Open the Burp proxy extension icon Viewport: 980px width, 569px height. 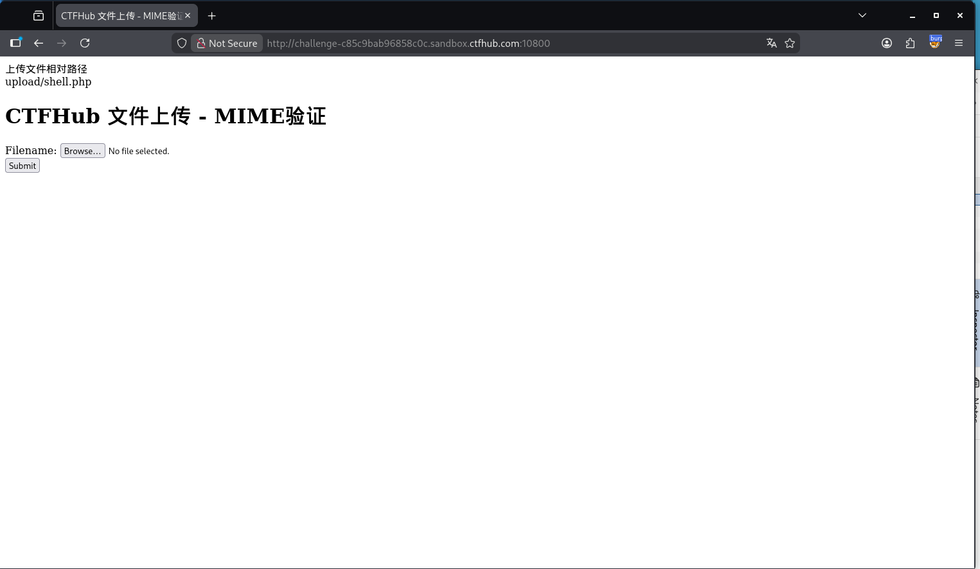pyautogui.click(x=935, y=42)
